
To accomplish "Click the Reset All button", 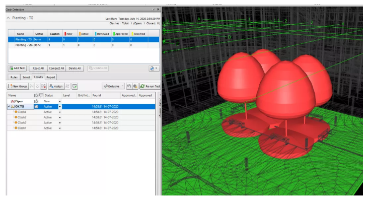I will click(x=38, y=69).
